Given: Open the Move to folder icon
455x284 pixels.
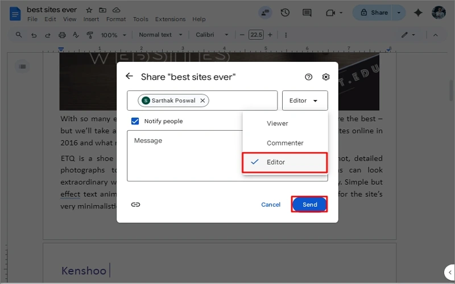Looking at the screenshot, I should pos(102,10).
